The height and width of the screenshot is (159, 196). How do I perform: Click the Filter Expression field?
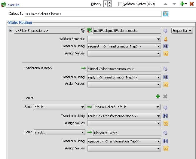(47, 31)
